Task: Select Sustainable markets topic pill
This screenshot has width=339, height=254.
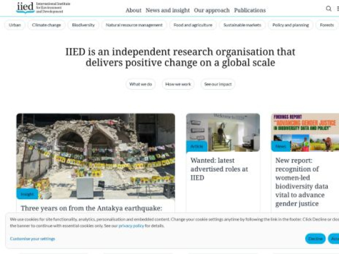Action: click(242, 25)
